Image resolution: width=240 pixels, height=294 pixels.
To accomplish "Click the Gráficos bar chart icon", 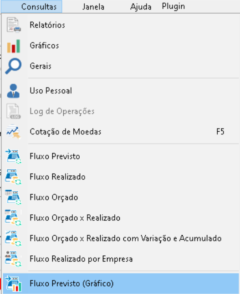I will tap(13, 46).
